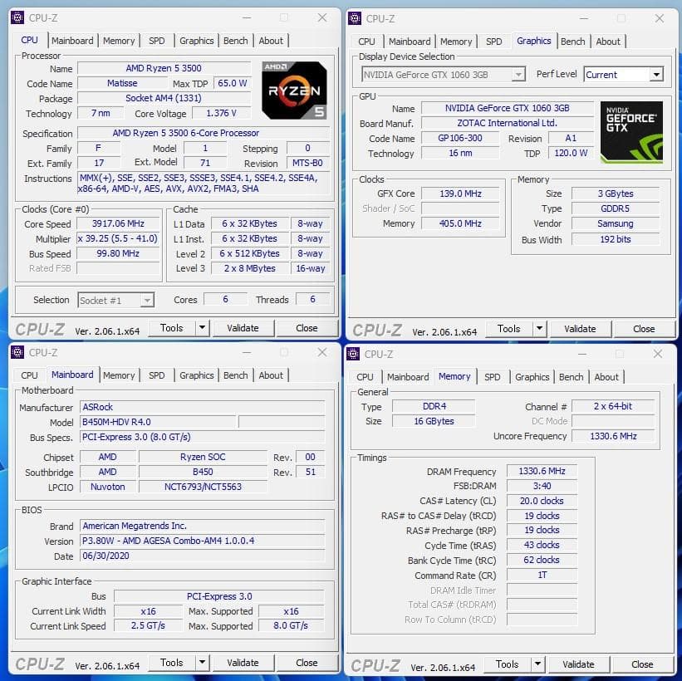Viewport: 682px width, 681px height.
Task: Click the Ryzen 5 logo badge
Action: tap(294, 91)
